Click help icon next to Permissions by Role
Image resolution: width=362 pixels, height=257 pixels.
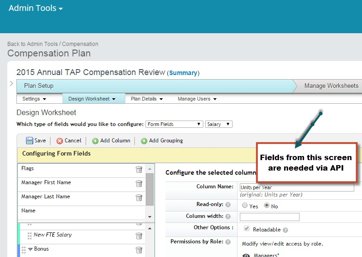click(228, 242)
